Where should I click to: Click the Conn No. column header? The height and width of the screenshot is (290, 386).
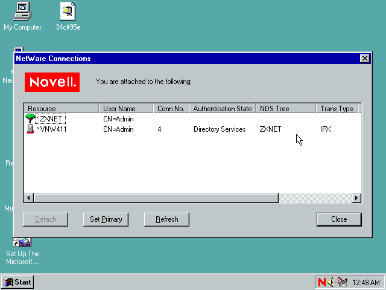point(171,109)
